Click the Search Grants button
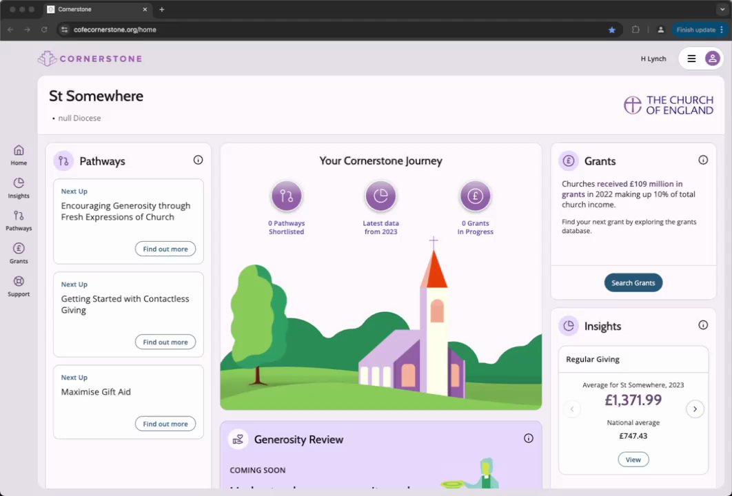732x496 pixels. 633,282
